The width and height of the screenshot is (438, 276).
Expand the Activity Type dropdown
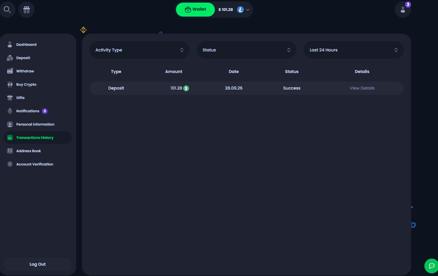click(x=139, y=50)
